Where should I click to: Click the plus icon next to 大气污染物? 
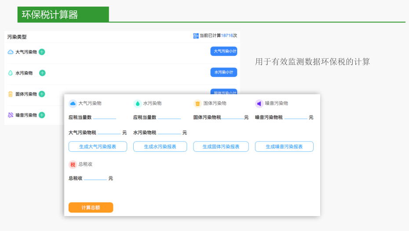(42, 52)
